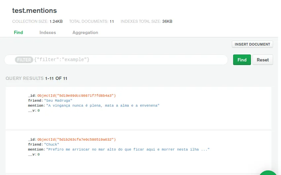
Task: Switch to the Indexes tab
Action: click(48, 32)
